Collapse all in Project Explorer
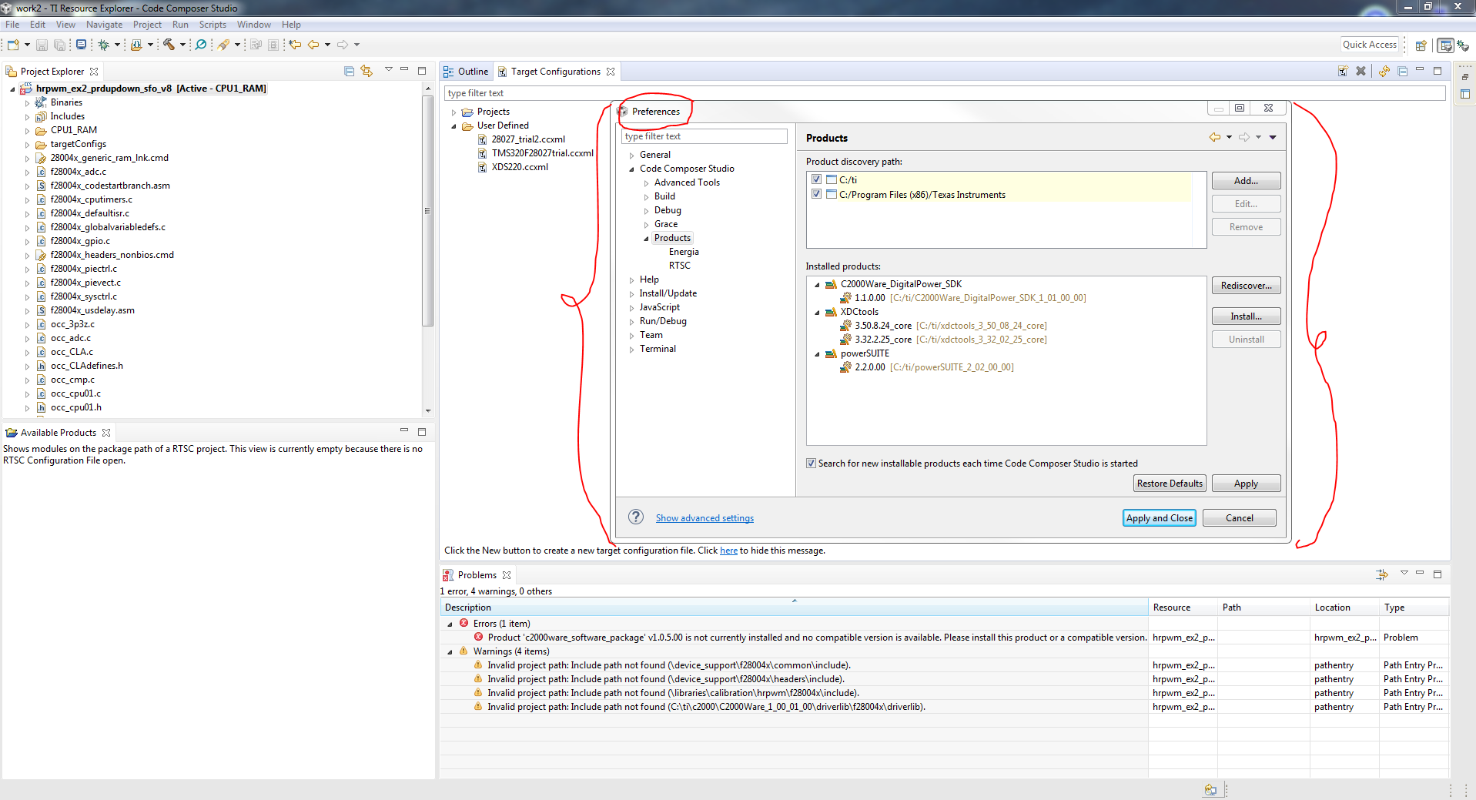 (349, 72)
